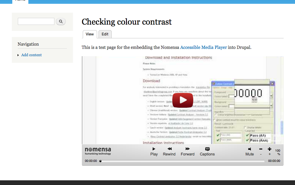Toggle Captions on the player

point(207,151)
